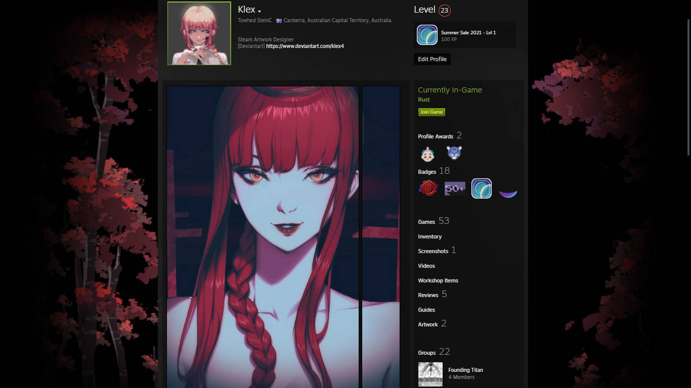Open the Guides link
Screen dimensions: 691x388
[x=427, y=310]
